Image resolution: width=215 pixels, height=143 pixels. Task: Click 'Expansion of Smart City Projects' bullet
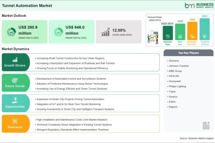point(70,99)
